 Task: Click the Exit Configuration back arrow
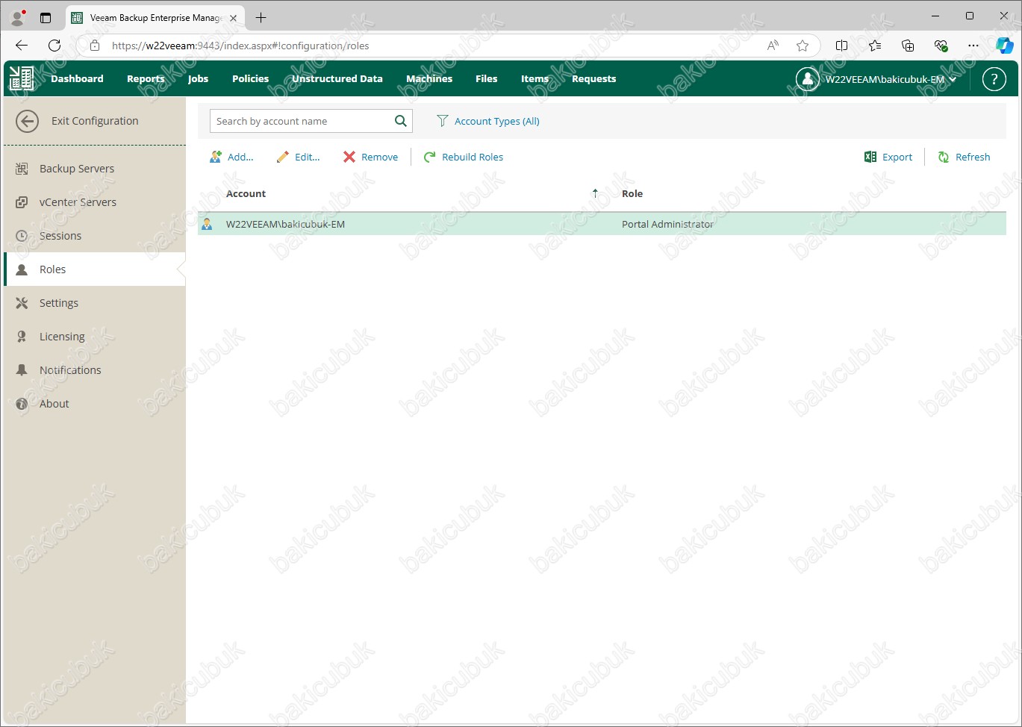click(27, 121)
